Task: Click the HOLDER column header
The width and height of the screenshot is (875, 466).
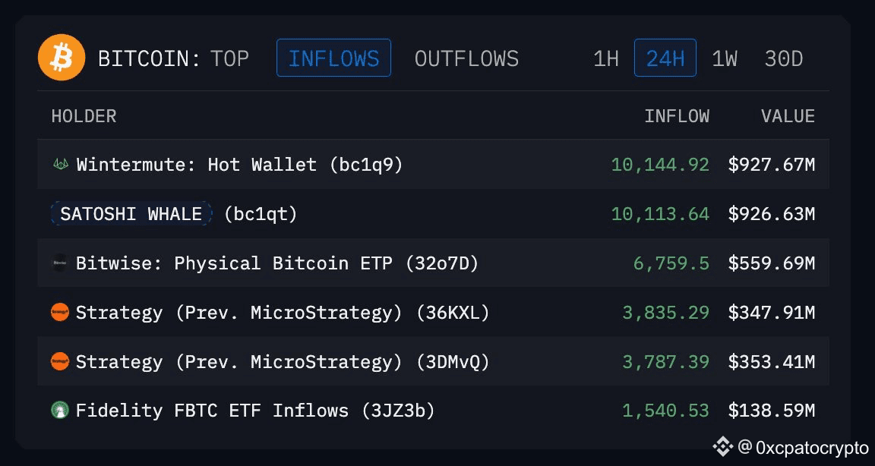Action: point(84,116)
